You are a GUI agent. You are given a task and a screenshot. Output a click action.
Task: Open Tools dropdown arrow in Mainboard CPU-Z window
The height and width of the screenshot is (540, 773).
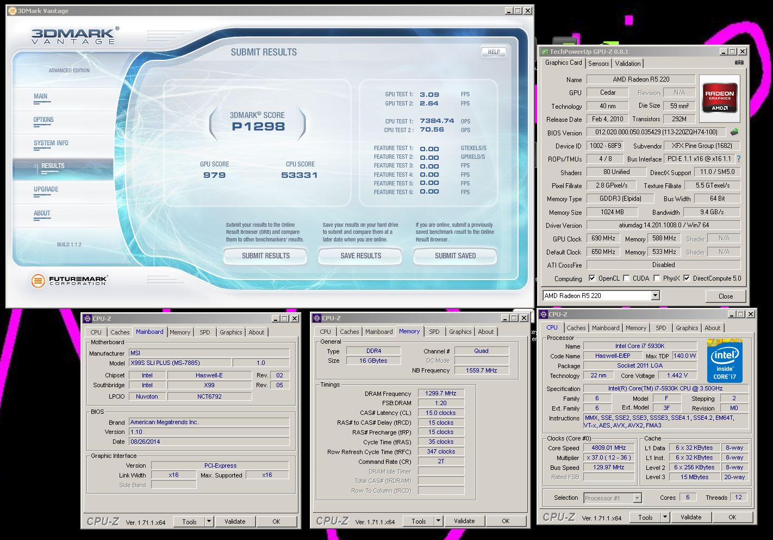(209, 522)
